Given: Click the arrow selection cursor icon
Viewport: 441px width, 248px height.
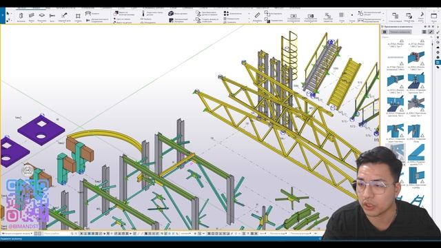Looking at the screenshot, I should click(8, 14).
